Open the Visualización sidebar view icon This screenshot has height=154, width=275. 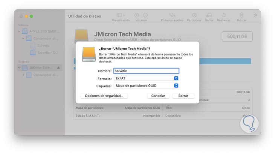pos(119,15)
